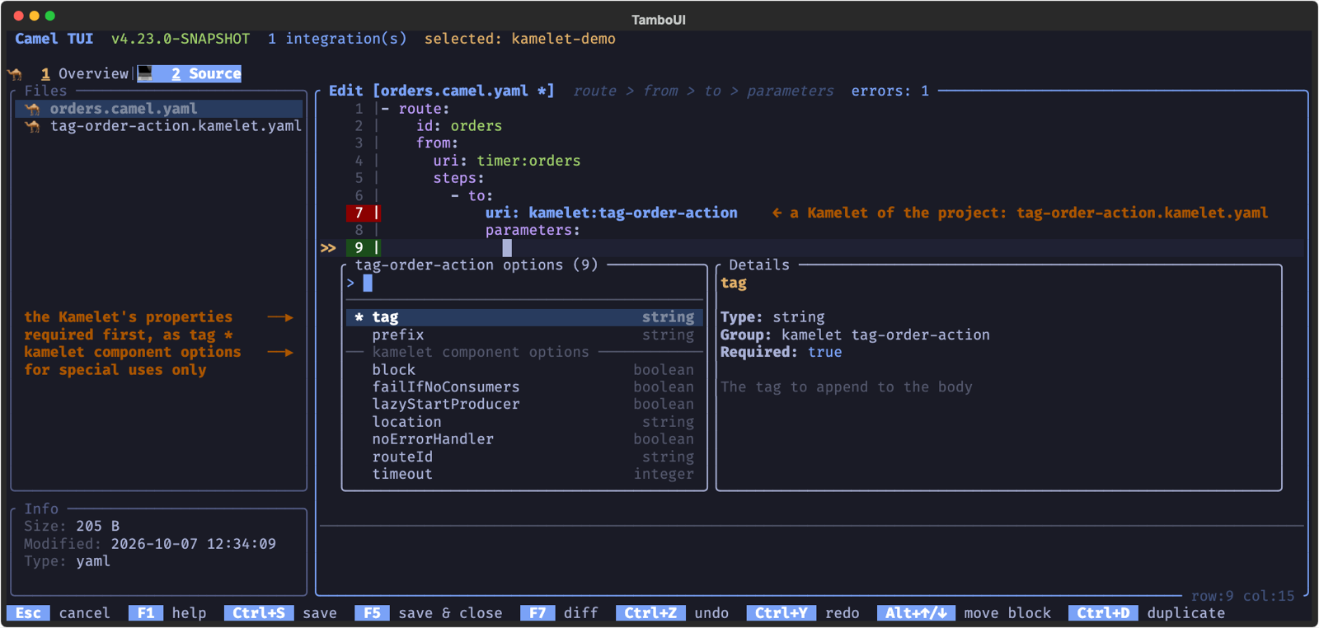Select the failIfNoConsumers option
Screen dimensions: 1319x628
tap(524, 387)
